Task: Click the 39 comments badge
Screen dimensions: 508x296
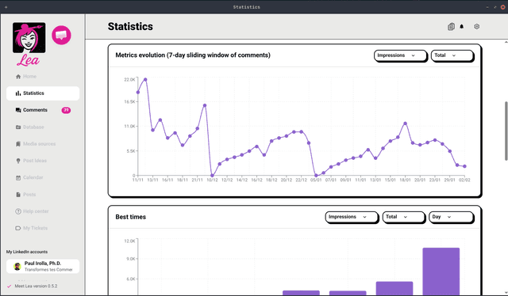Action: tap(66, 110)
